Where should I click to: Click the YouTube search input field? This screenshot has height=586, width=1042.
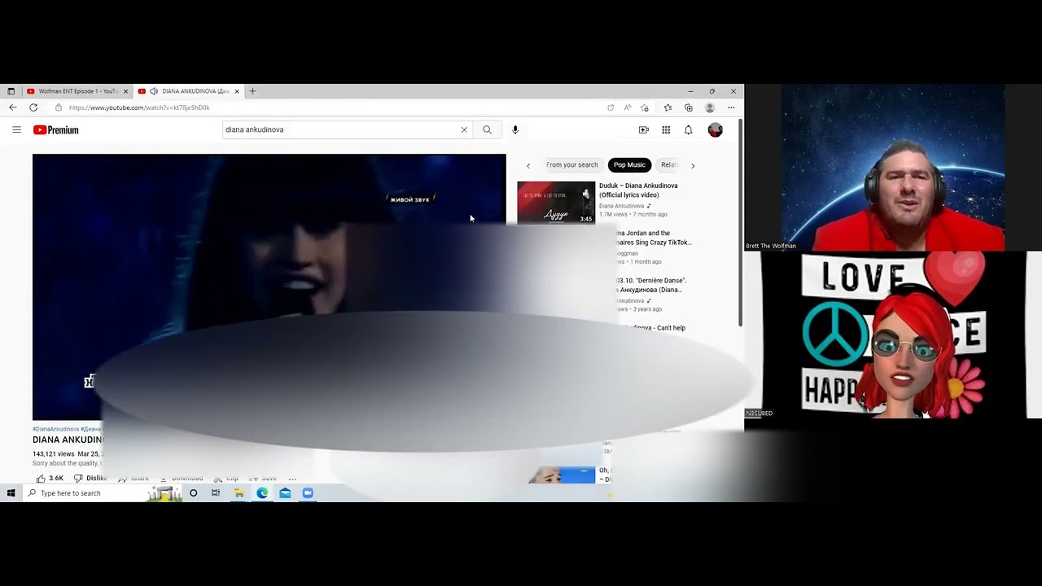coord(340,129)
